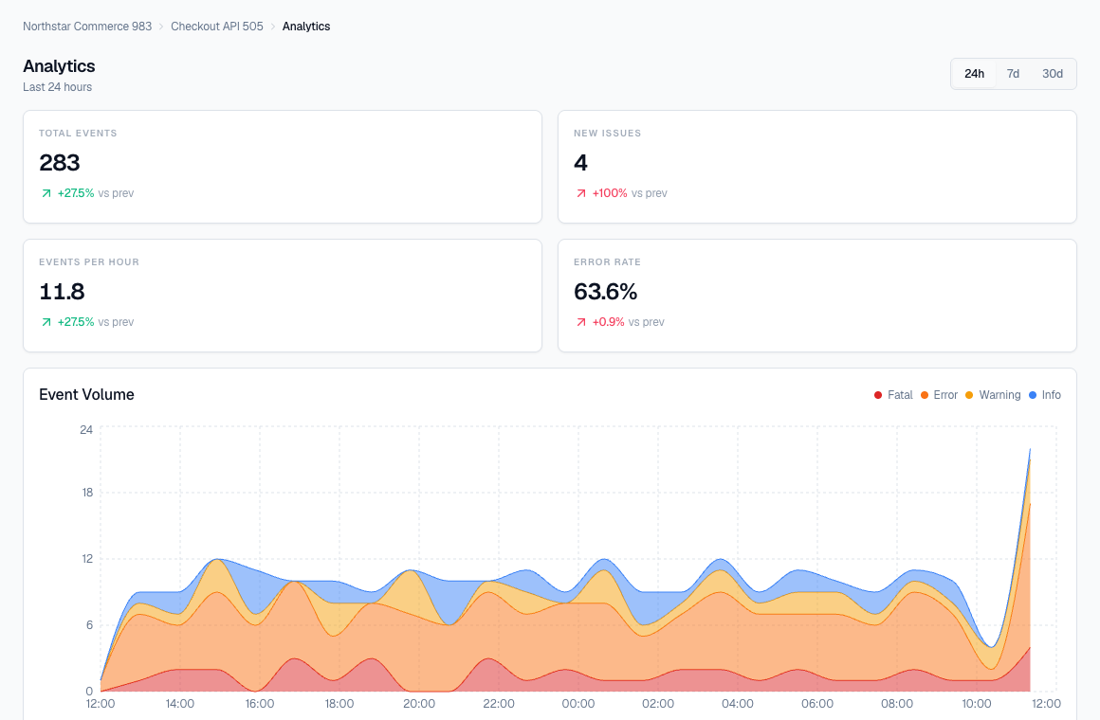Open the Northstar Commerce 983 breadcrumb link
1100x720 pixels.
(x=86, y=27)
